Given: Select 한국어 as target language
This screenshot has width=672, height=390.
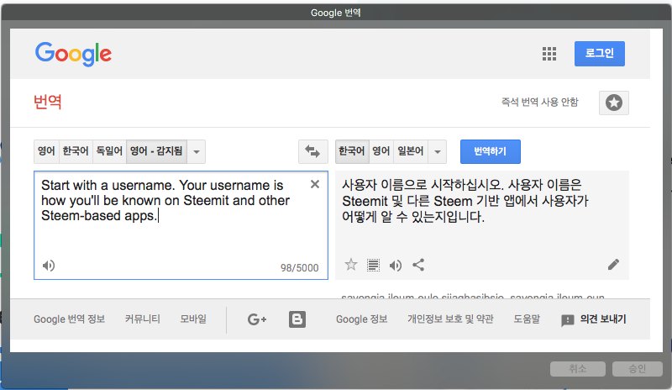Looking at the screenshot, I should pos(352,151).
